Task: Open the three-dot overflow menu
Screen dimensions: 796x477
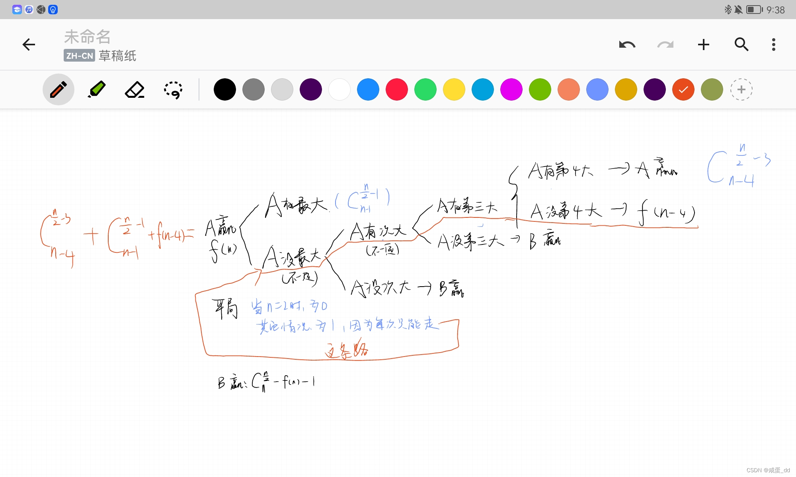Action: click(x=773, y=45)
